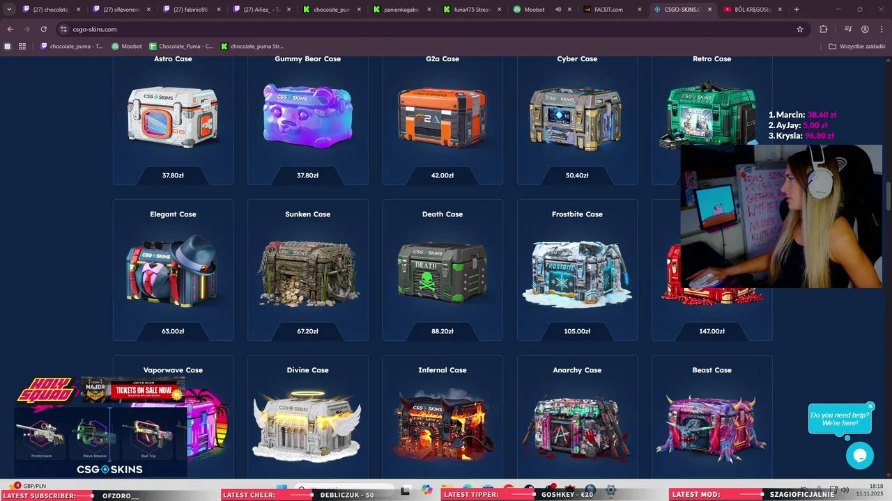This screenshot has width=892, height=501.
Task: Open the Elegant Case image
Action: [x=173, y=270]
